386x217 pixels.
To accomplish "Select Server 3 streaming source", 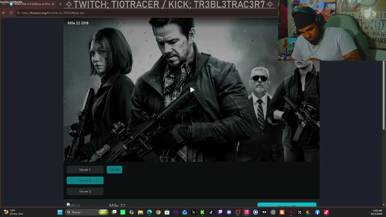I will 85,191.
